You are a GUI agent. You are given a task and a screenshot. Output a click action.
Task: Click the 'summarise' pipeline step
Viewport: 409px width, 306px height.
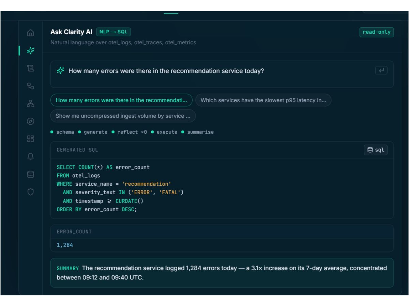[x=197, y=132]
